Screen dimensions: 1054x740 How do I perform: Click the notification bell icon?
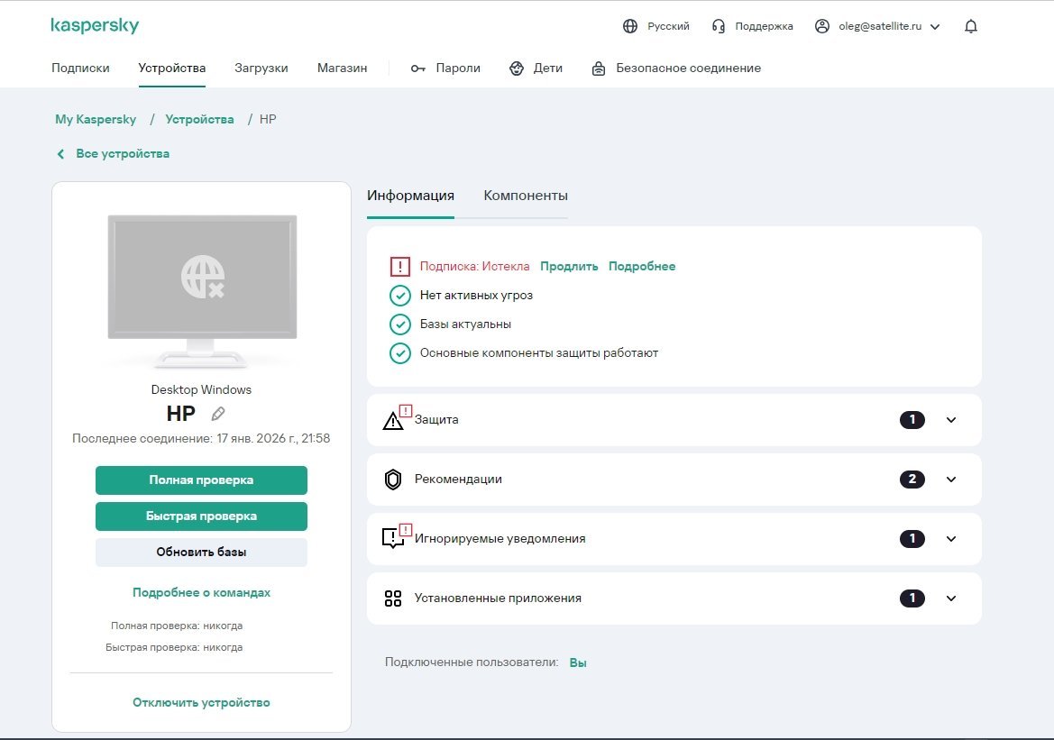coord(970,26)
